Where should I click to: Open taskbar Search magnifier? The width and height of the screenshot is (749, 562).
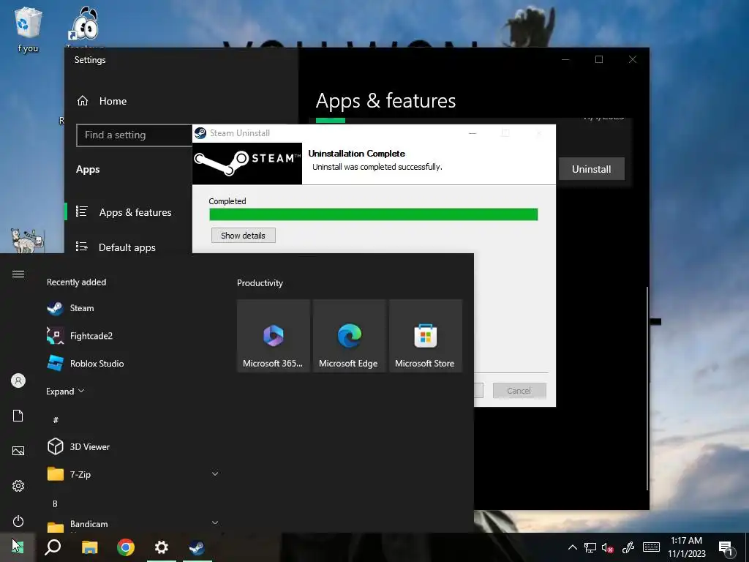pyautogui.click(x=53, y=547)
